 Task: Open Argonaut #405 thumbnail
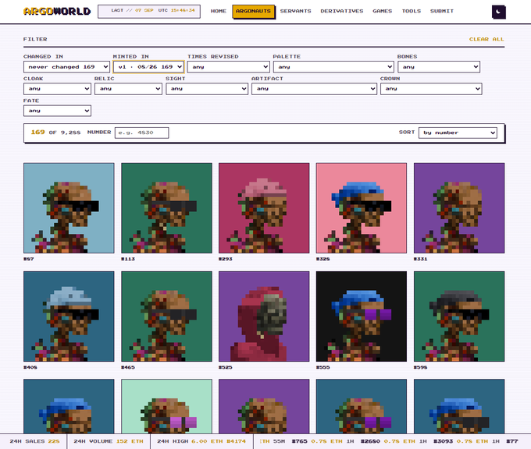tap(69, 316)
